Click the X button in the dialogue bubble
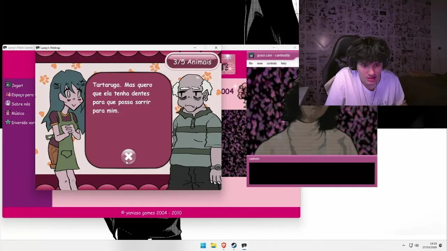447x251 pixels. tap(129, 157)
